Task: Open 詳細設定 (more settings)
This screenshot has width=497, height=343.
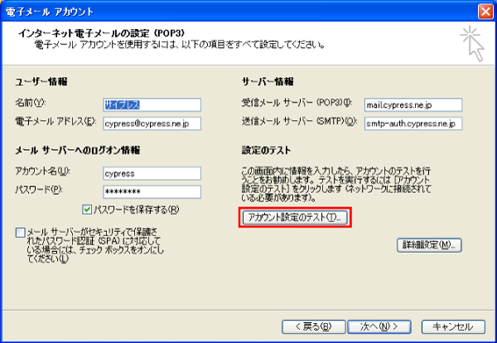Action: (x=429, y=245)
